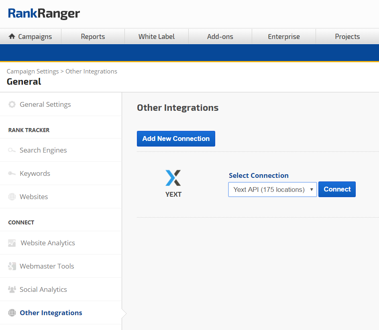Click the Yext X logo
This screenshot has width=379, height=330.
coord(173,178)
